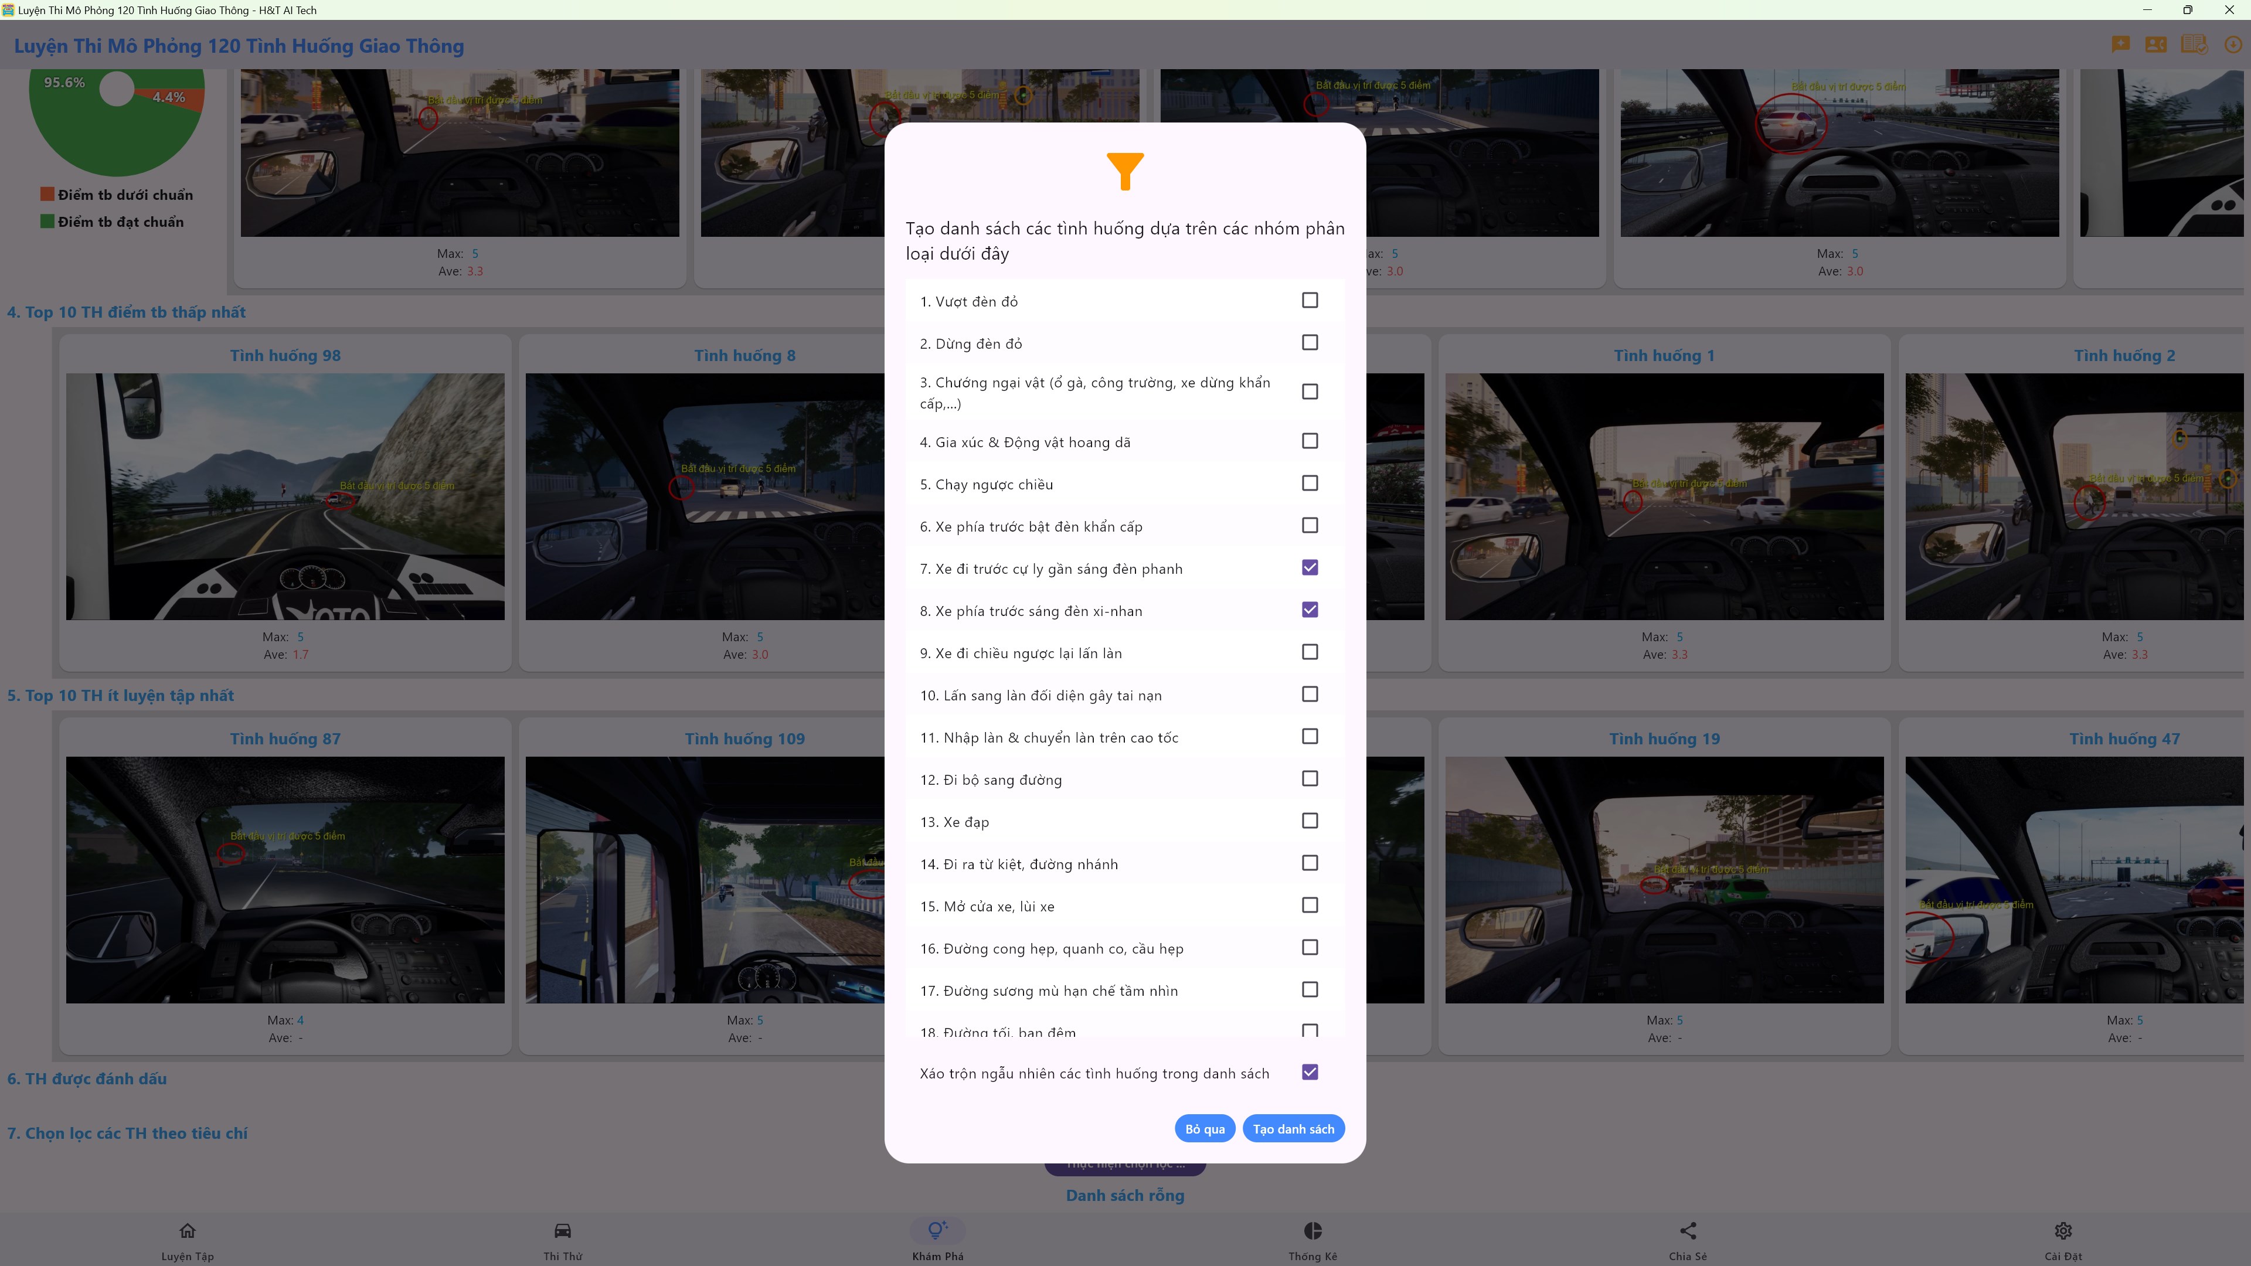Click the 'Ave: 3.0' score under Tình huống 8
This screenshot has width=2251, height=1266.
[x=746, y=655]
